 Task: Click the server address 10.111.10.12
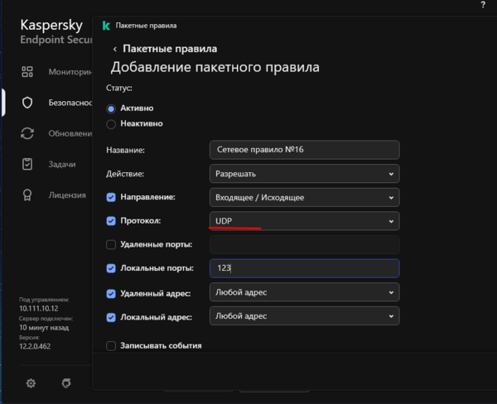point(39,308)
